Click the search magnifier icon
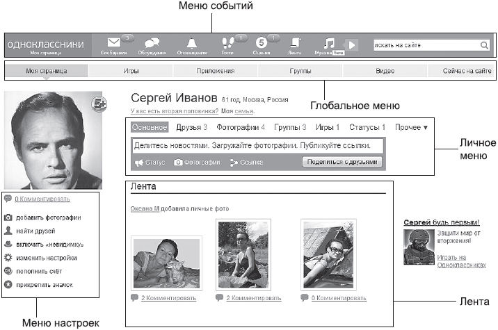 [x=484, y=45]
